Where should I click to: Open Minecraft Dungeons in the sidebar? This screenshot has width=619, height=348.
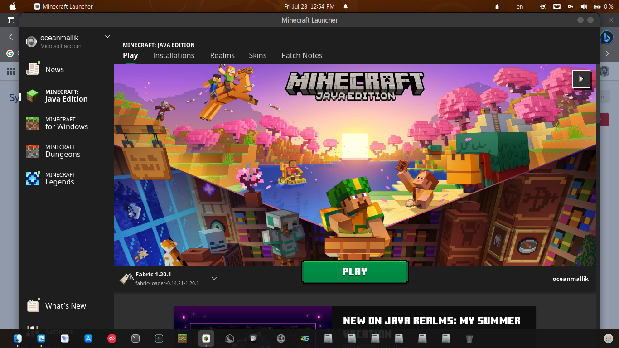pos(63,151)
